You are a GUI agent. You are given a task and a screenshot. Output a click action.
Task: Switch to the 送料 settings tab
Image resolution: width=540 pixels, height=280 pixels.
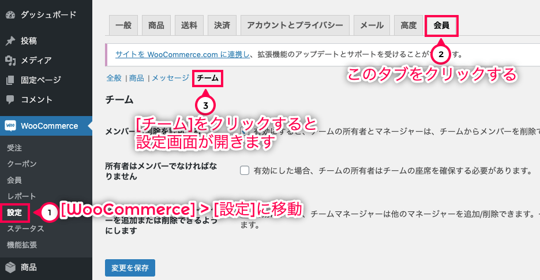[189, 25]
